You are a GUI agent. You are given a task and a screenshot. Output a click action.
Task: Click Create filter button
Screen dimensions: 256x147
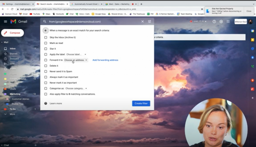pos(141,103)
